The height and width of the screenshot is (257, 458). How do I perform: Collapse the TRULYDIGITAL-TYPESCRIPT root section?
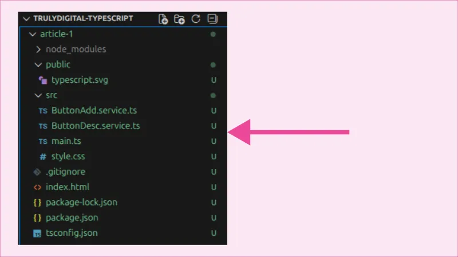[x=25, y=19]
